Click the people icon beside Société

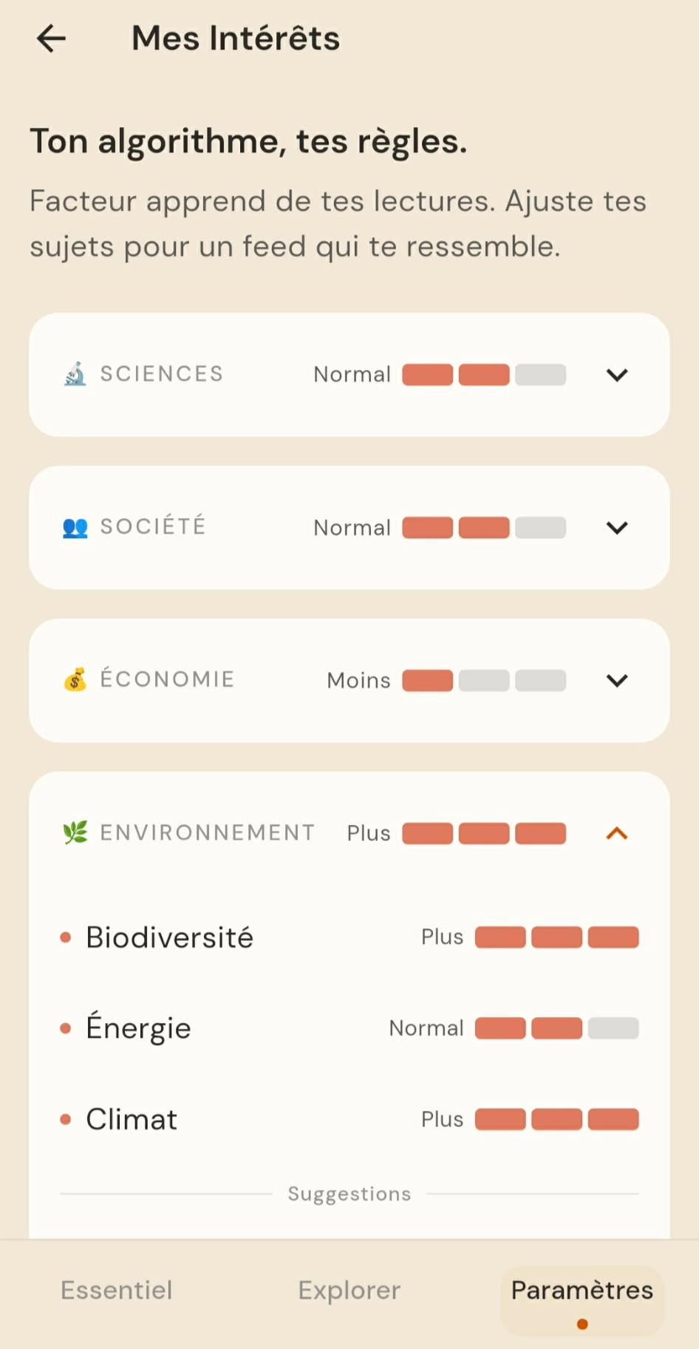[75, 528]
